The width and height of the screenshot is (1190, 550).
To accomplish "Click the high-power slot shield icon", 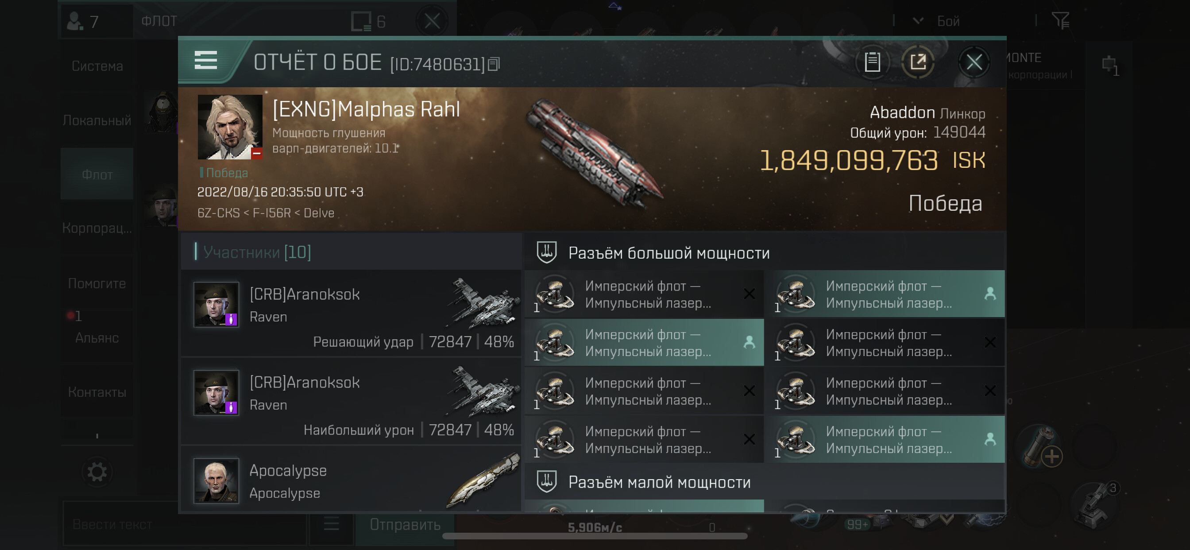I will pyautogui.click(x=546, y=252).
